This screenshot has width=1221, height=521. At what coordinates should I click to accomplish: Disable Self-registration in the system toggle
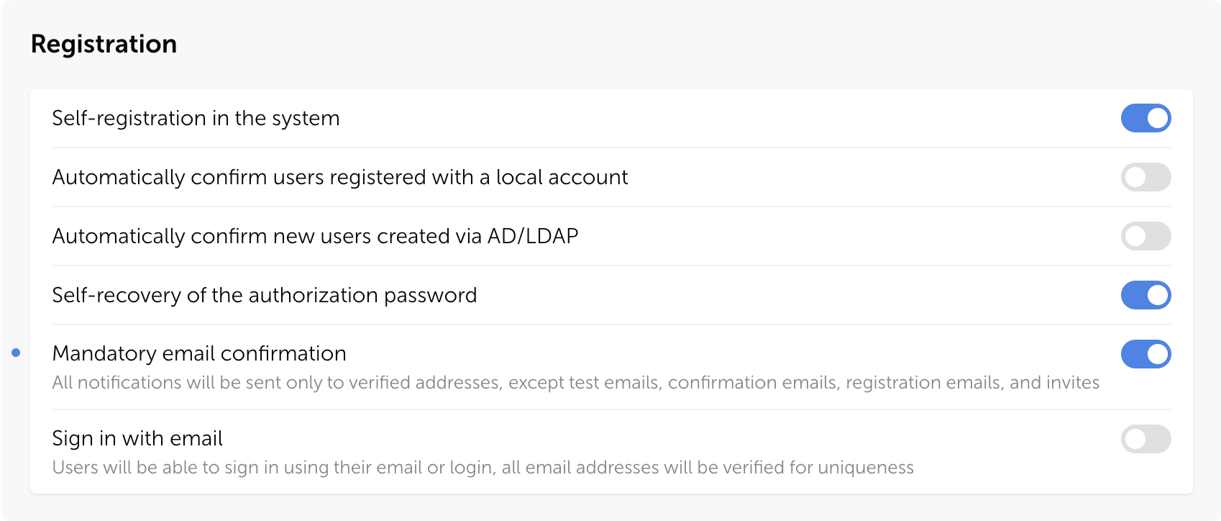click(1145, 118)
